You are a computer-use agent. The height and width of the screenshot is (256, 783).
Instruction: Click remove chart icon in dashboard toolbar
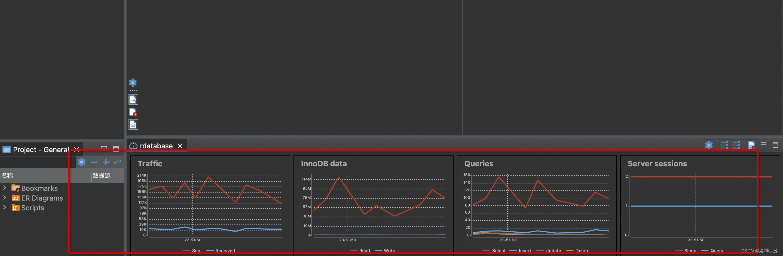coord(736,145)
